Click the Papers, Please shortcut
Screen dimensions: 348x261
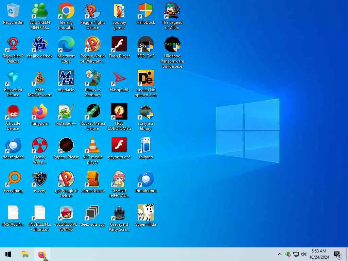coord(66,149)
